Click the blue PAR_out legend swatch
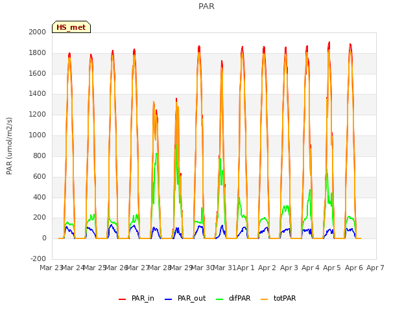Viewport: 415px width, 311px height. (169, 299)
